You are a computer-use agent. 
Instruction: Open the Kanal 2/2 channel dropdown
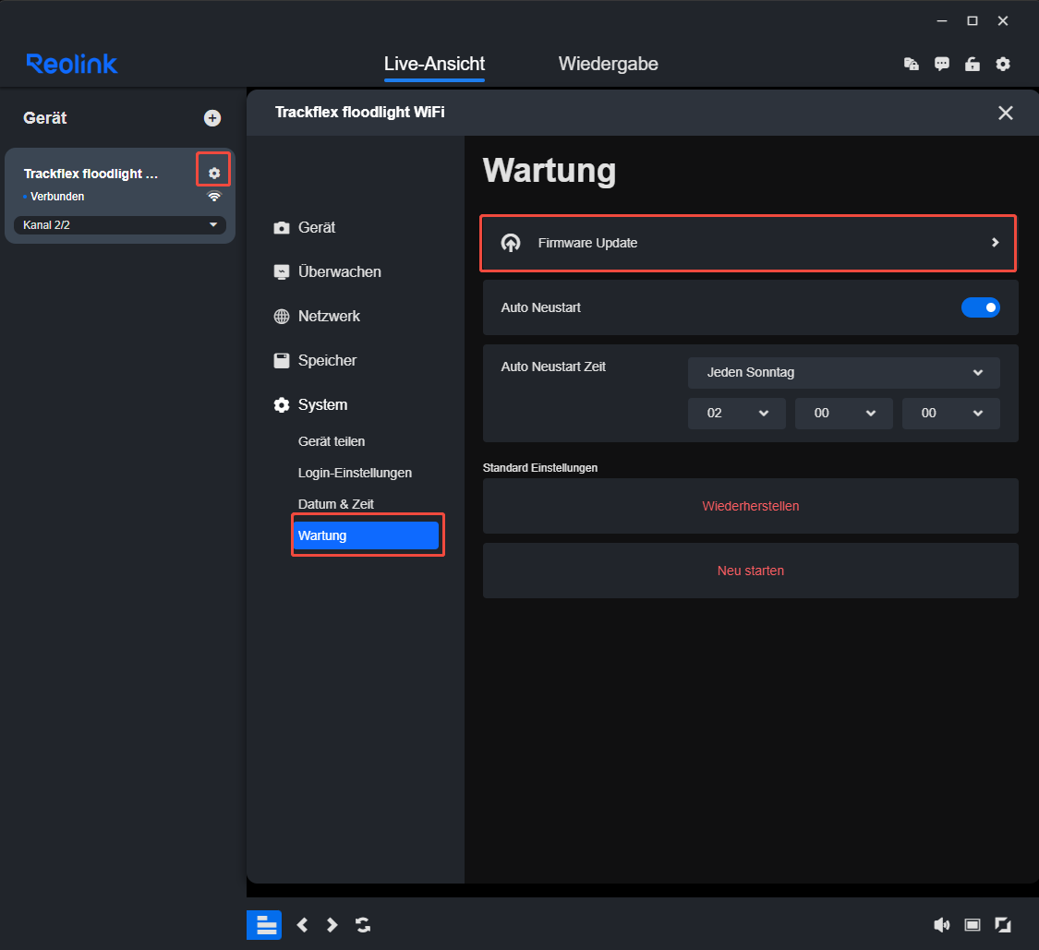(x=120, y=225)
